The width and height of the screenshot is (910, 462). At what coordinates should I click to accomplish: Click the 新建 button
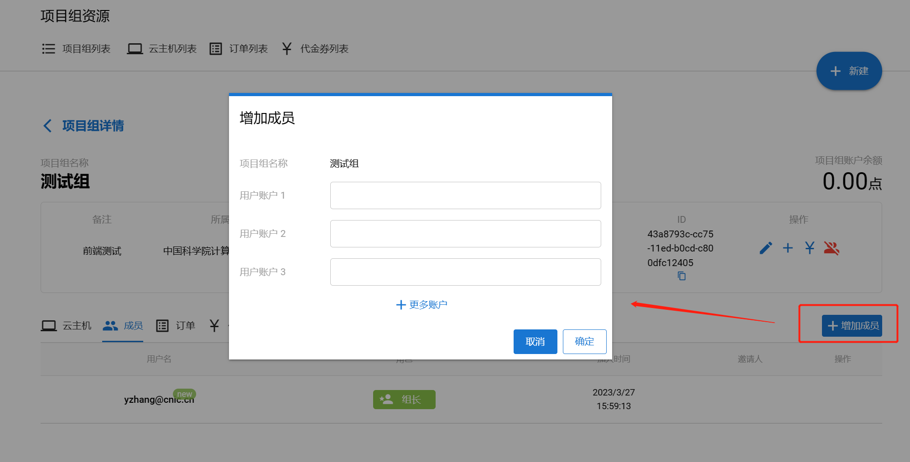(849, 71)
